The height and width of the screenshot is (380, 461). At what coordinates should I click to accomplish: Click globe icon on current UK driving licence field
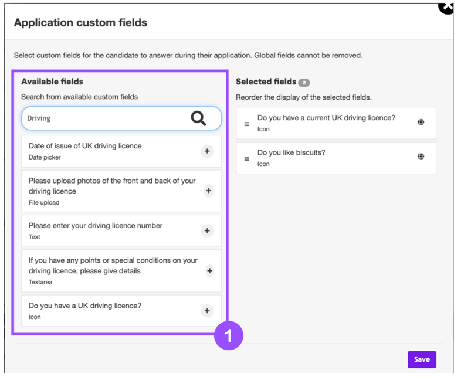tap(421, 123)
